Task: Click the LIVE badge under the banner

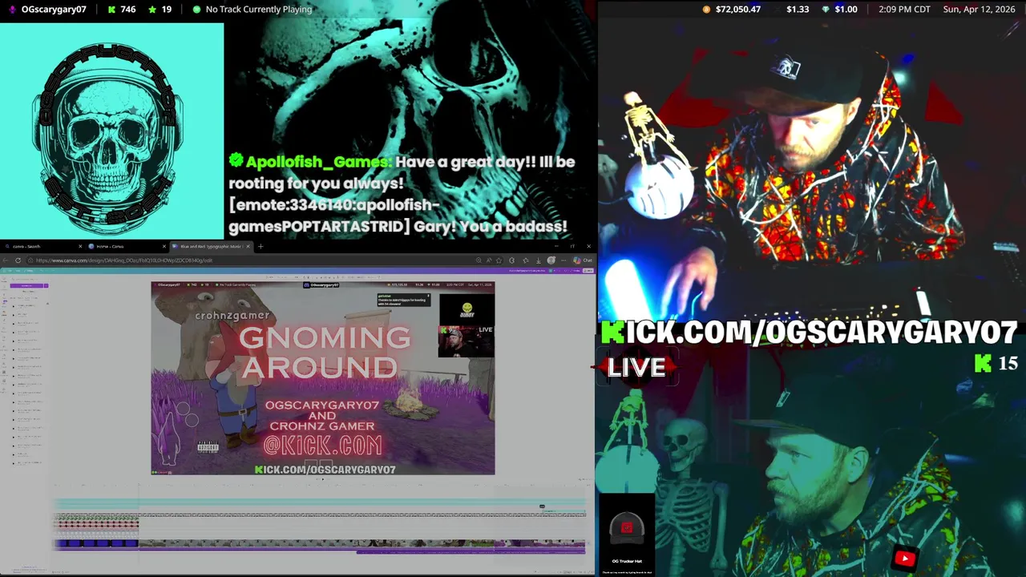Action: pyautogui.click(x=636, y=367)
